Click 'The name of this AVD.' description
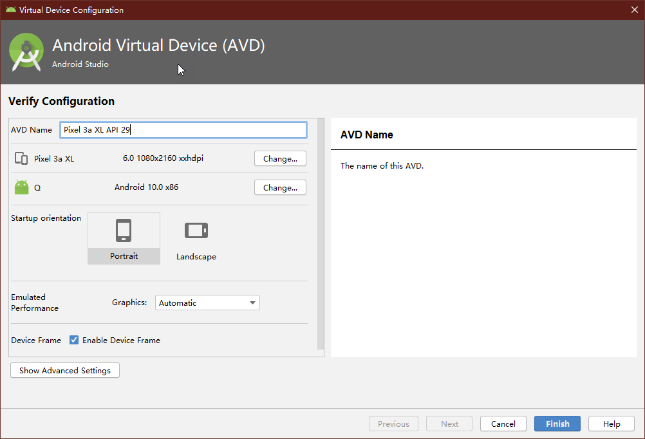The image size is (645, 439). (x=382, y=166)
